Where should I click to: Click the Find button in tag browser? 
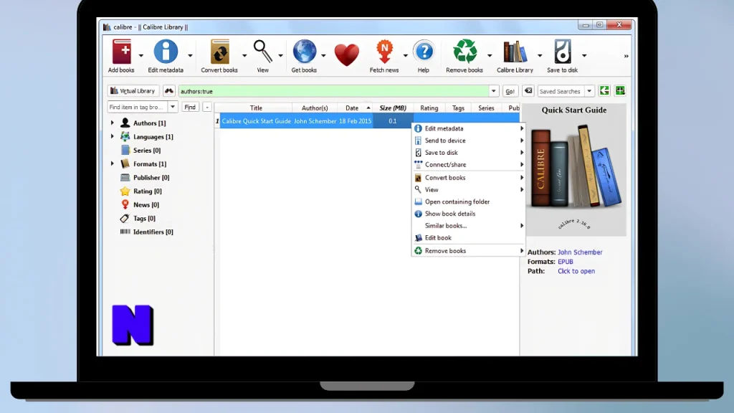tap(189, 108)
